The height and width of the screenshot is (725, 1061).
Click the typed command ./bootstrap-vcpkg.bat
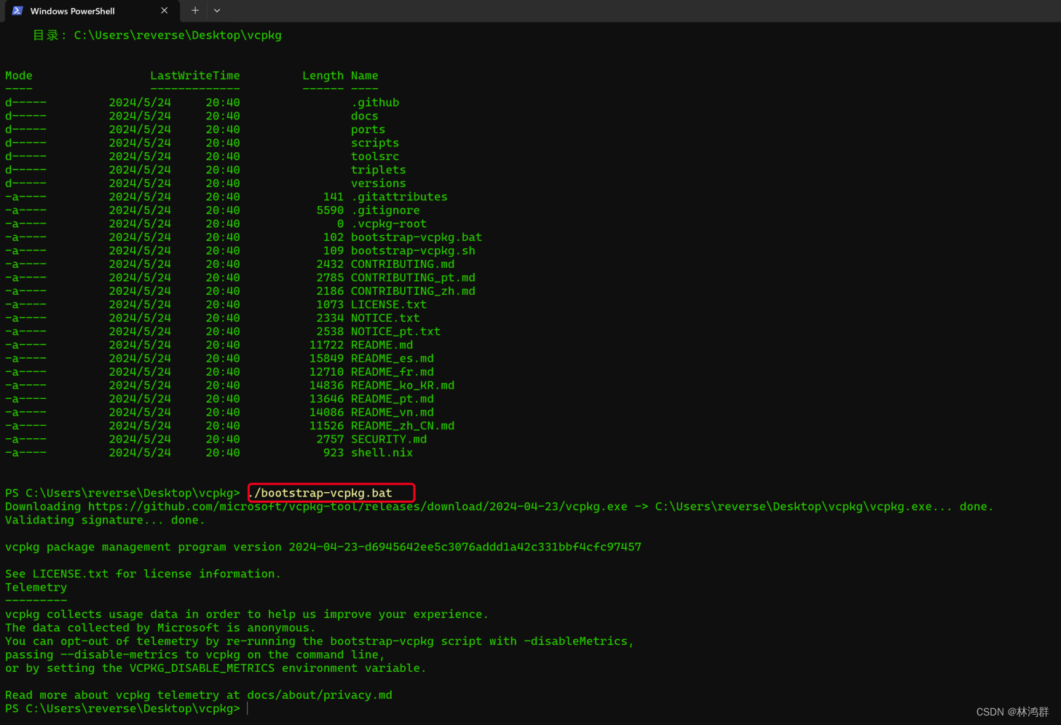point(320,493)
